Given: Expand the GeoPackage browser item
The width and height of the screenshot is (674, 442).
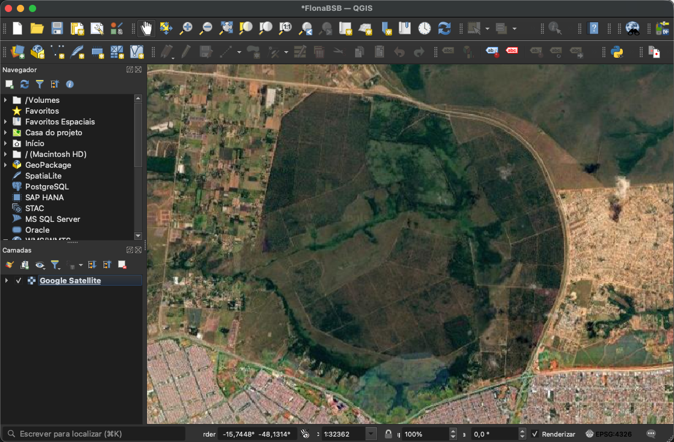Looking at the screenshot, I should 5,165.
